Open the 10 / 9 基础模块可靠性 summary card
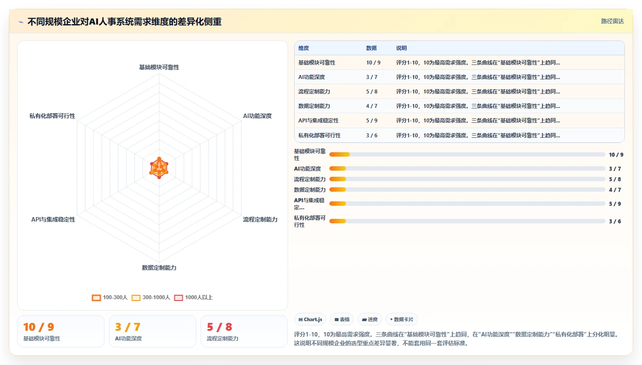The image size is (642, 365). point(61,331)
